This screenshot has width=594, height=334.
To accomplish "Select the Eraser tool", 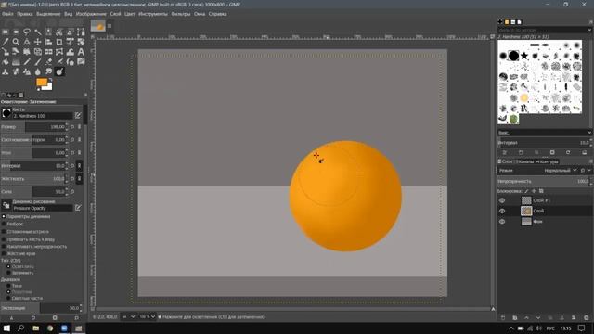I will [x=48, y=62].
